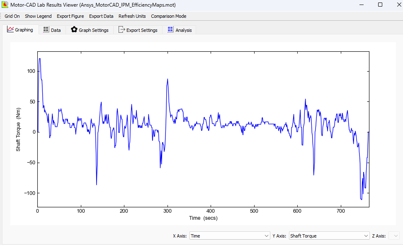403x245 pixels.
Task: Expand the X Axis combo chevron
Action: (267, 235)
